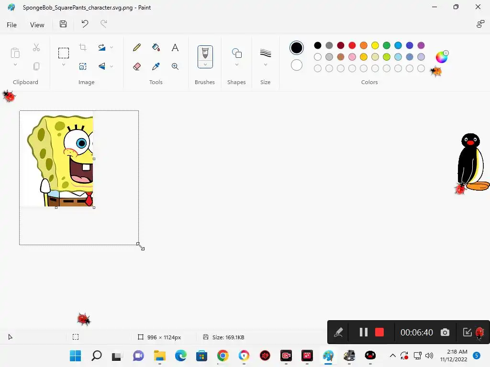Click the Rotate icon
Image resolution: width=490 pixels, height=367 pixels.
(102, 47)
